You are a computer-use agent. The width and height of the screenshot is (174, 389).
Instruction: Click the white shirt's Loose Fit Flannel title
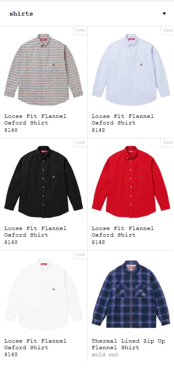(35, 344)
